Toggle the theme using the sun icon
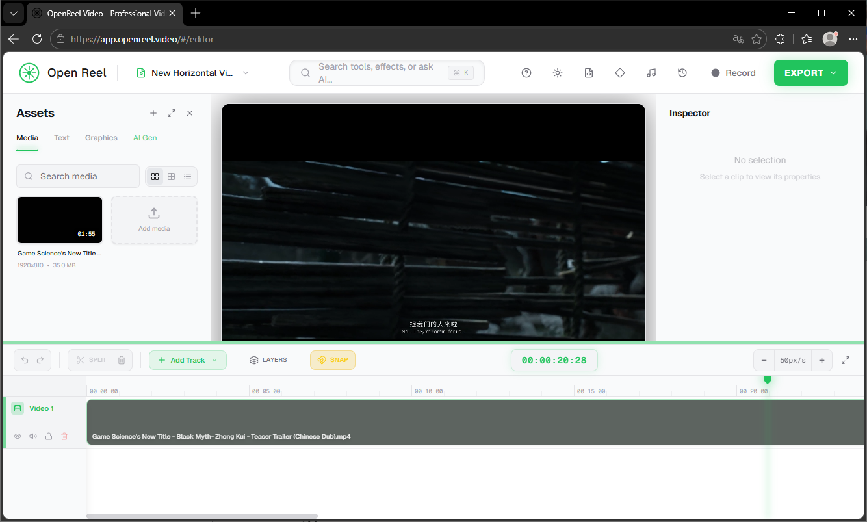Viewport: 867px width, 522px height. [558, 73]
